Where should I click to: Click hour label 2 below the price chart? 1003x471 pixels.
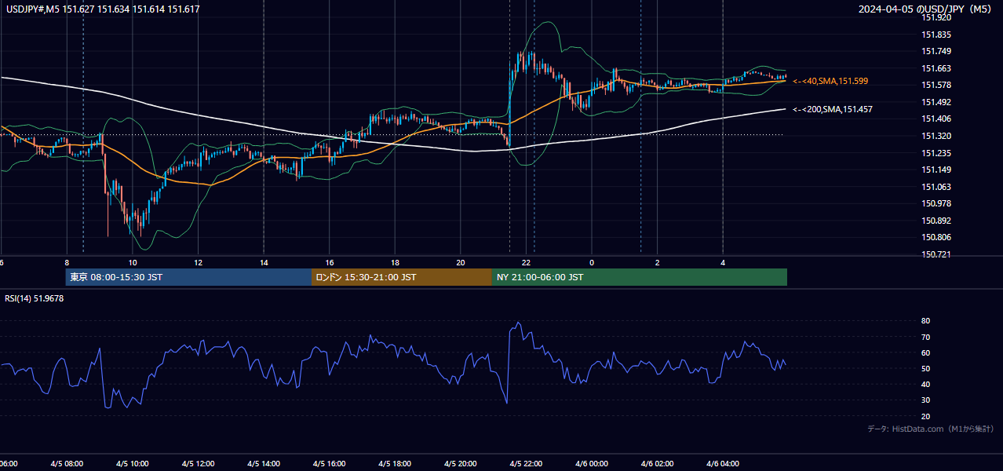[658, 262]
